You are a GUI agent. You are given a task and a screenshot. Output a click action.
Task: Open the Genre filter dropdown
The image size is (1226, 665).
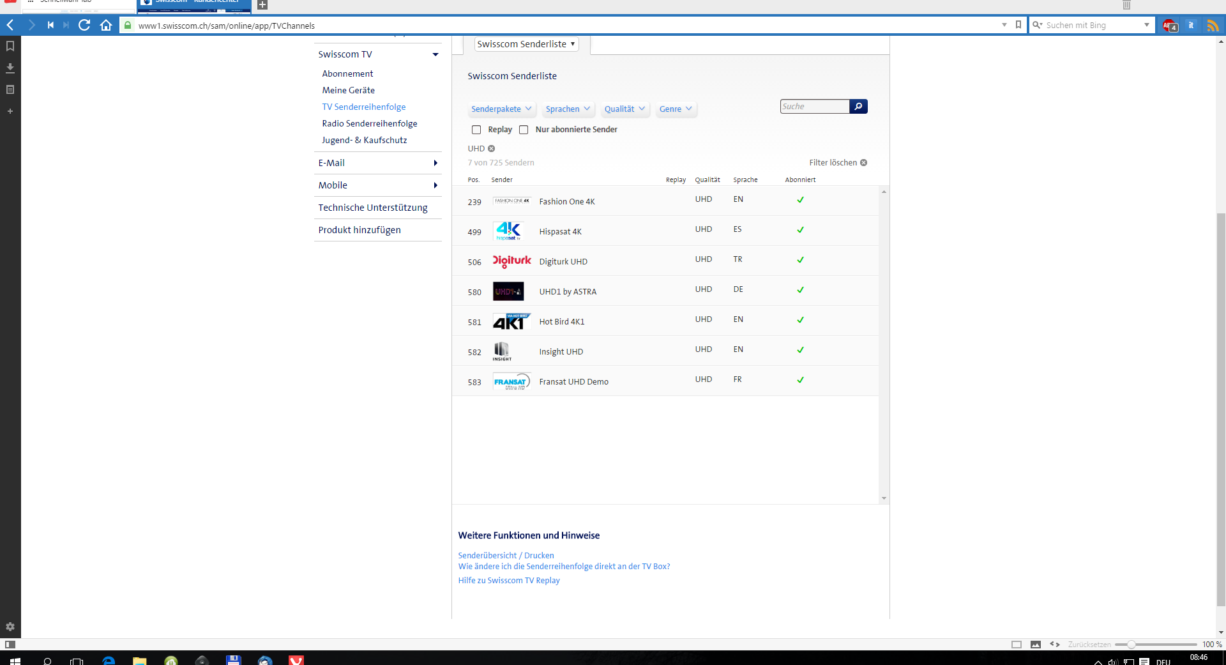pos(676,109)
